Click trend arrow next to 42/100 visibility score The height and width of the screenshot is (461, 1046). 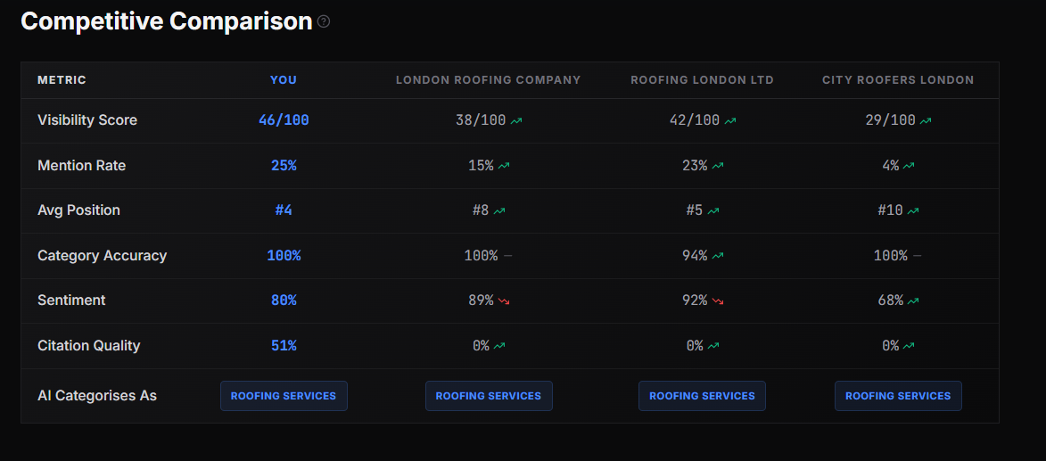[x=730, y=120]
